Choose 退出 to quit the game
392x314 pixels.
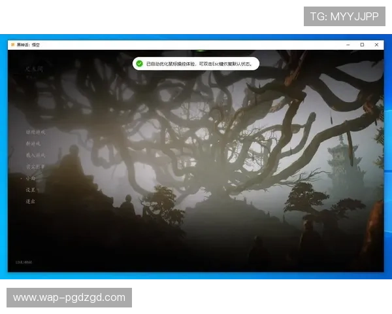tap(31, 201)
